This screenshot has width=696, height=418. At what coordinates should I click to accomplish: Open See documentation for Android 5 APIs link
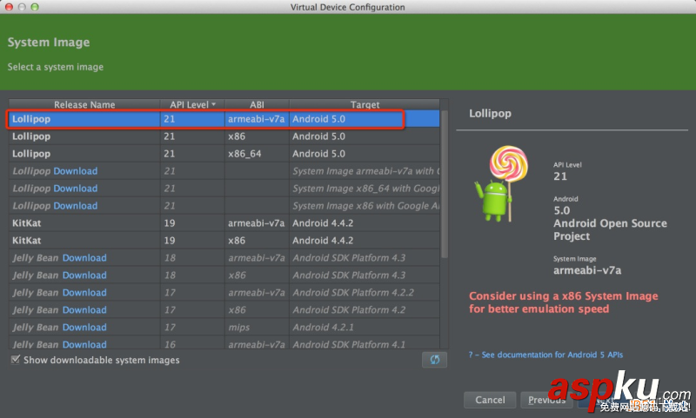(x=545, y=355)
